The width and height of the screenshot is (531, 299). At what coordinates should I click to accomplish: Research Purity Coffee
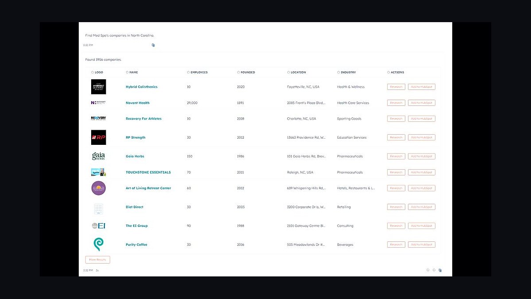pyautogui.click(x=396, y=245)
